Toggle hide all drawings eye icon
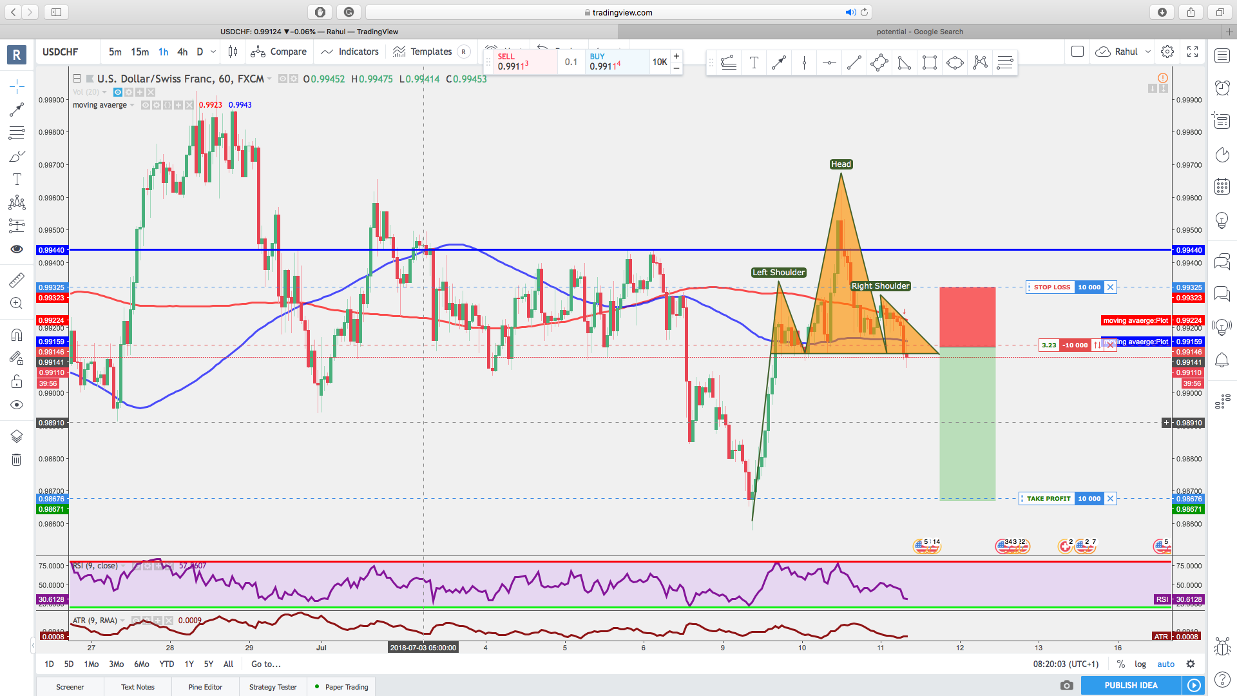 click(x=17, y=405)
